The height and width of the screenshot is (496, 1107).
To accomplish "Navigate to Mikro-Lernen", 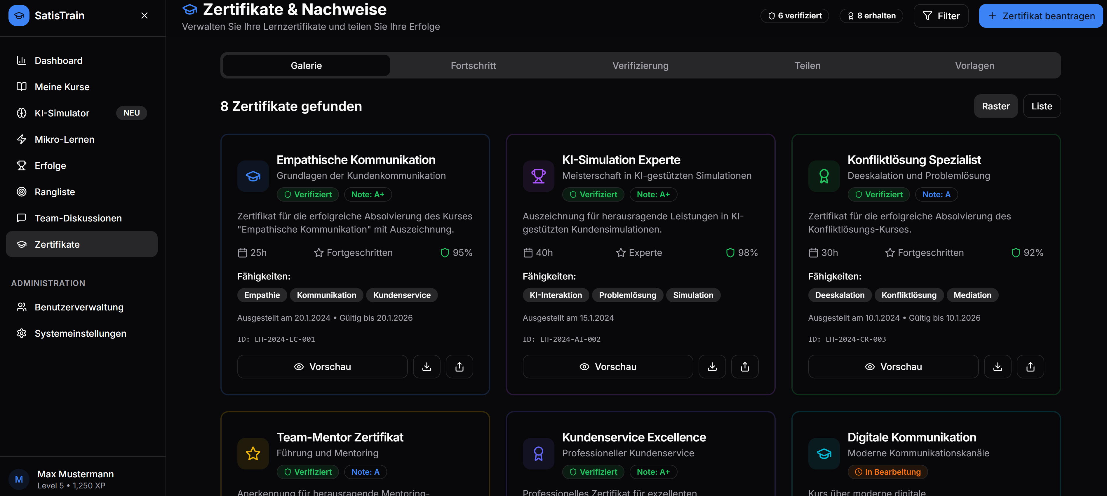I will (x=82, y=139).
